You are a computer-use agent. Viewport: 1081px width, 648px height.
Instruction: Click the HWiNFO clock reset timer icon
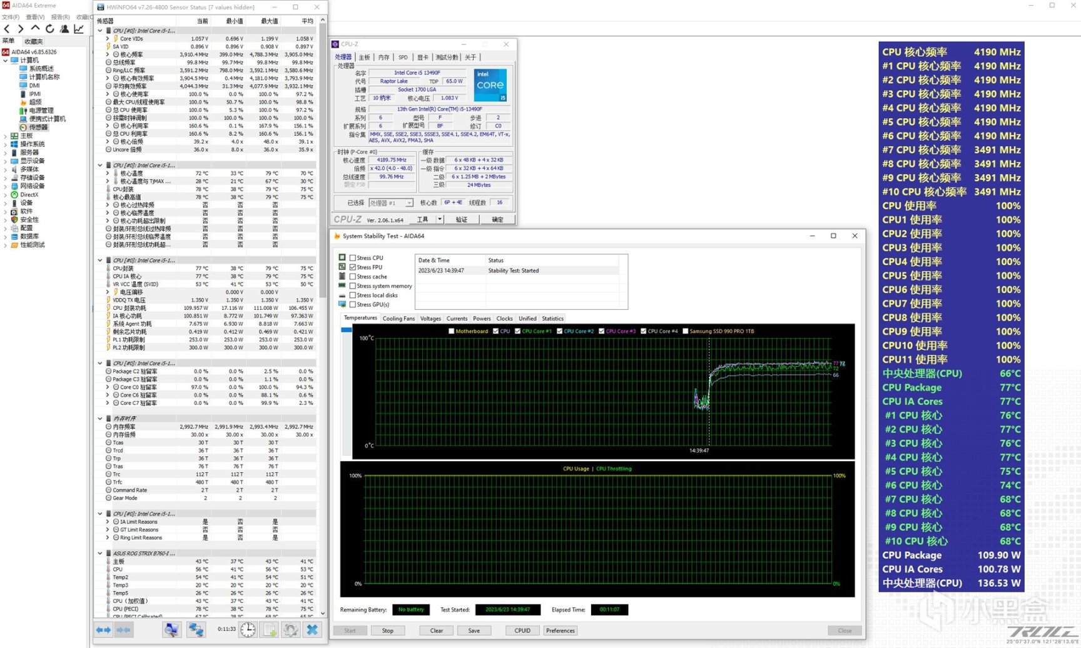click(x=248, y=630)
